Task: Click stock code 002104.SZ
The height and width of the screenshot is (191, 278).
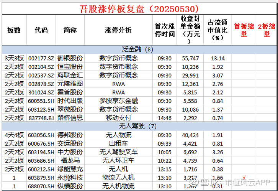Action: click(x=41, y=67)
